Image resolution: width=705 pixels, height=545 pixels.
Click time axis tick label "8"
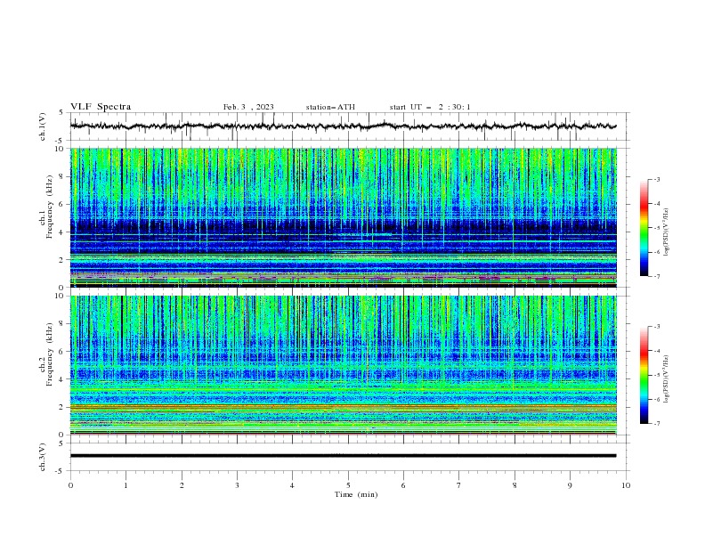coord(515,485)
